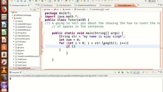Screen dimensions: 163x92
Task: Select gty.java in Package Explorer
Action: pyautogui.click(x=21, y=51)
